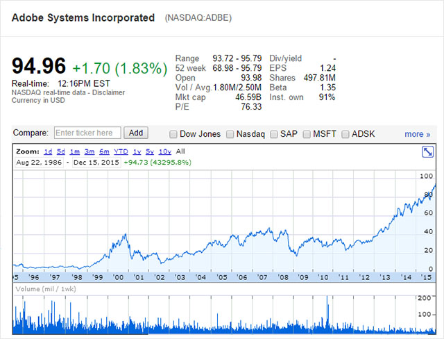Click current price 94.96

[39, 66]
